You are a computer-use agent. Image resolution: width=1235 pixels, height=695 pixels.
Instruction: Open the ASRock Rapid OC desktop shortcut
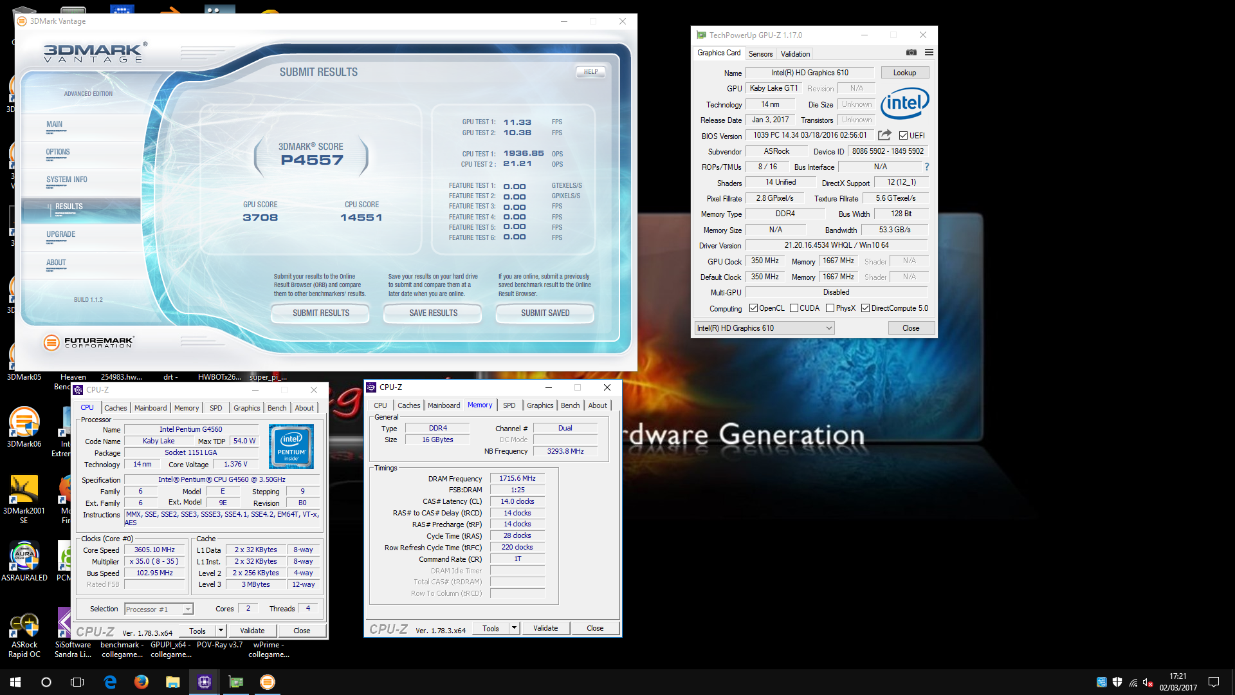[x=24, y=636]
